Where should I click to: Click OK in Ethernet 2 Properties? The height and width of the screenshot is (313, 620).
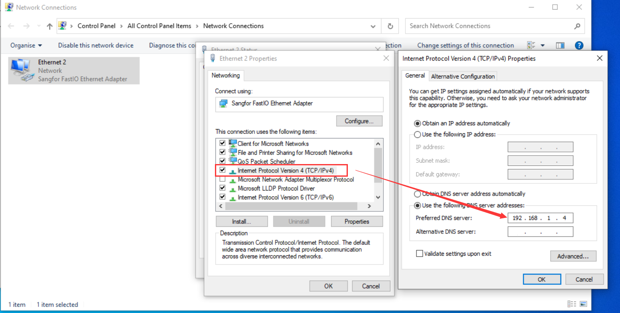(x=329, y=286)
